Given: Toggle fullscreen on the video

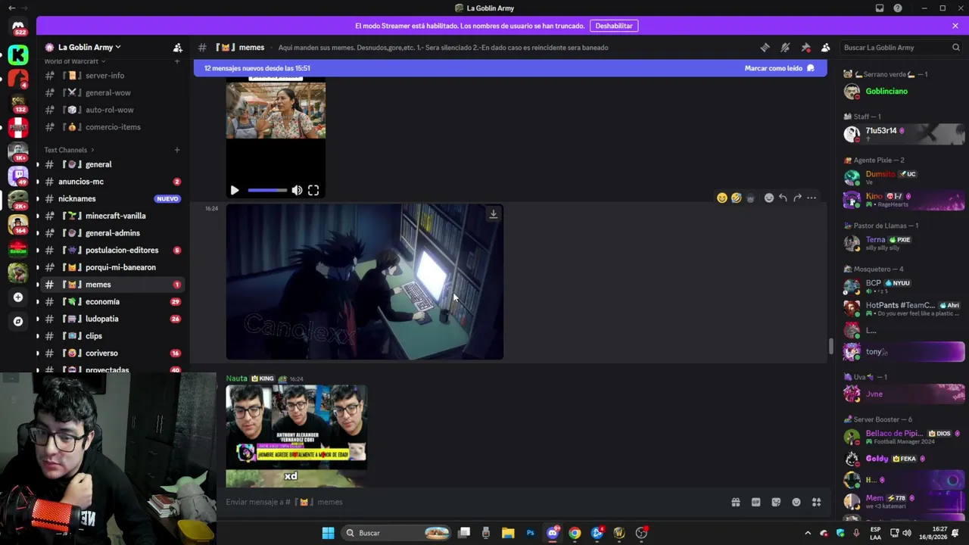Looking at the screenshot, I should click(313, 191).
